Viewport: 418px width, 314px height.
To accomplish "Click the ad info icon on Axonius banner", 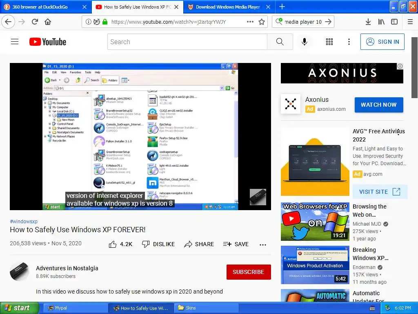I will (x=400, y=67).
